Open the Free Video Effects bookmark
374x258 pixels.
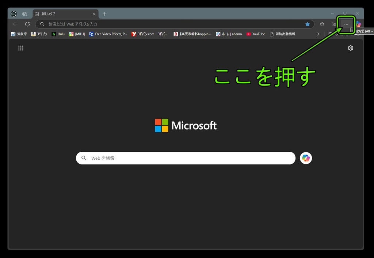pyautogui.click(x=108, y=34)
